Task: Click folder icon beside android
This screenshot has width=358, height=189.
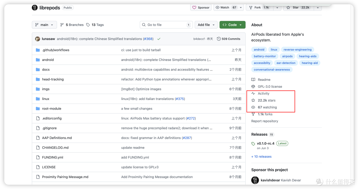Action: coord(38,60)
